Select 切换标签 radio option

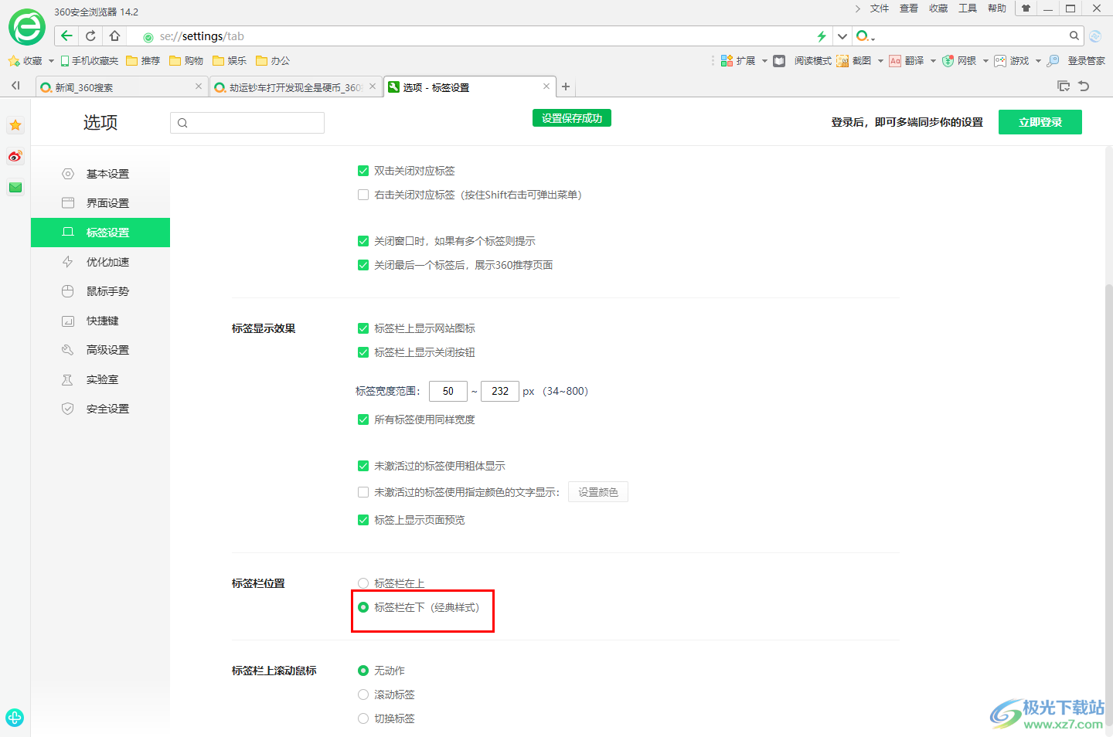pos(363,718)
